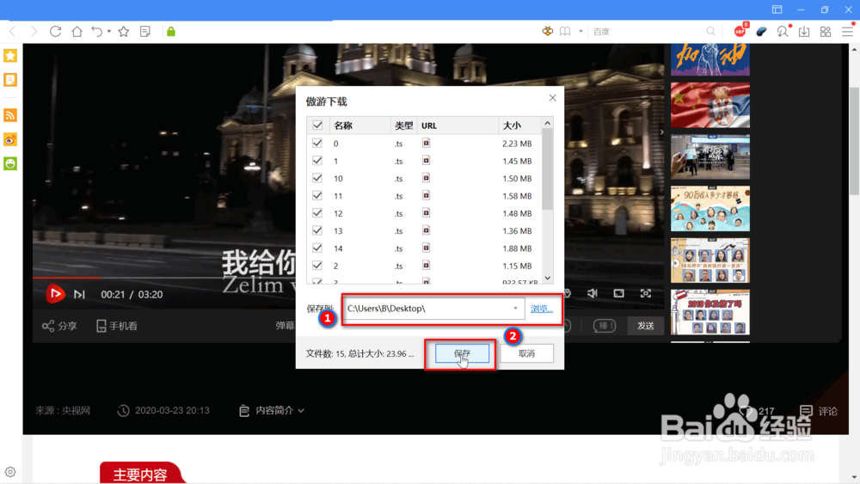Click the green security lock icon
Screen dimensions: 860x484
pyautogui.click(x=171, y=32)
